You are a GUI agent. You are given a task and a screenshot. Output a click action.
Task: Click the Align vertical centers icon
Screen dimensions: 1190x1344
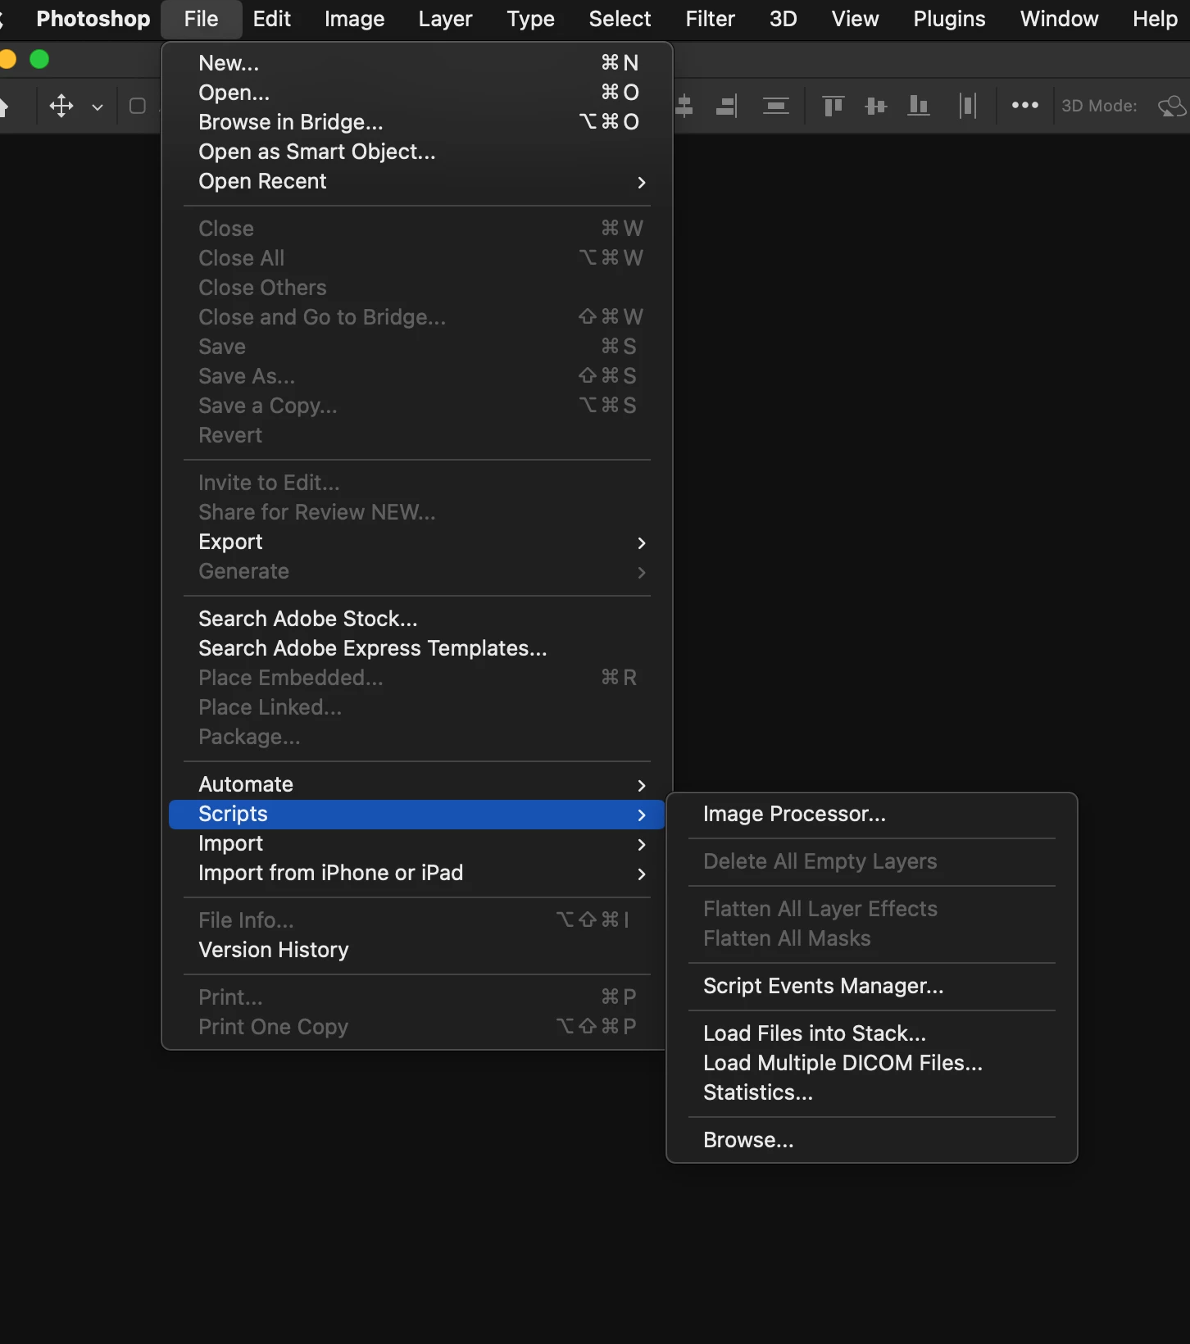coord(875,106)
